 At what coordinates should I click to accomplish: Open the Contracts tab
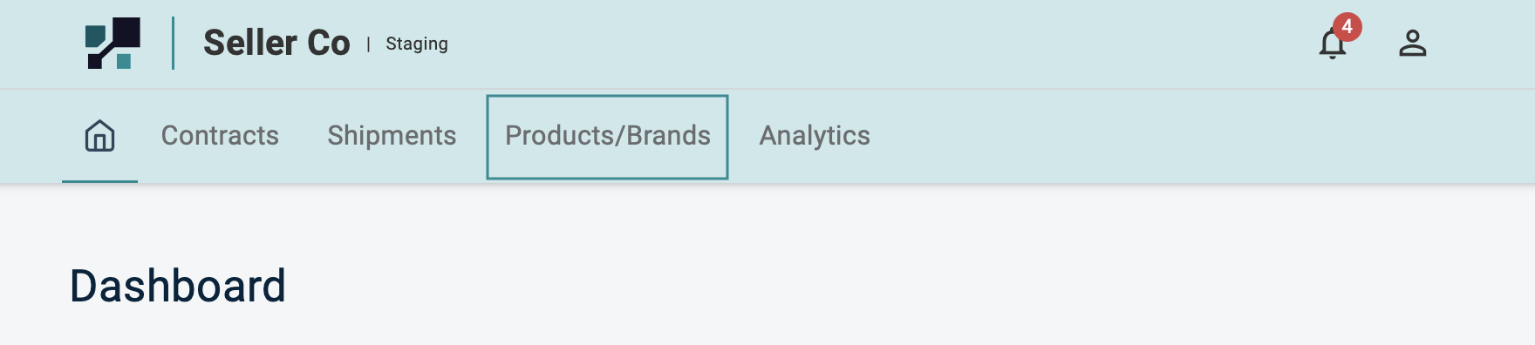[x=220, y=136]
